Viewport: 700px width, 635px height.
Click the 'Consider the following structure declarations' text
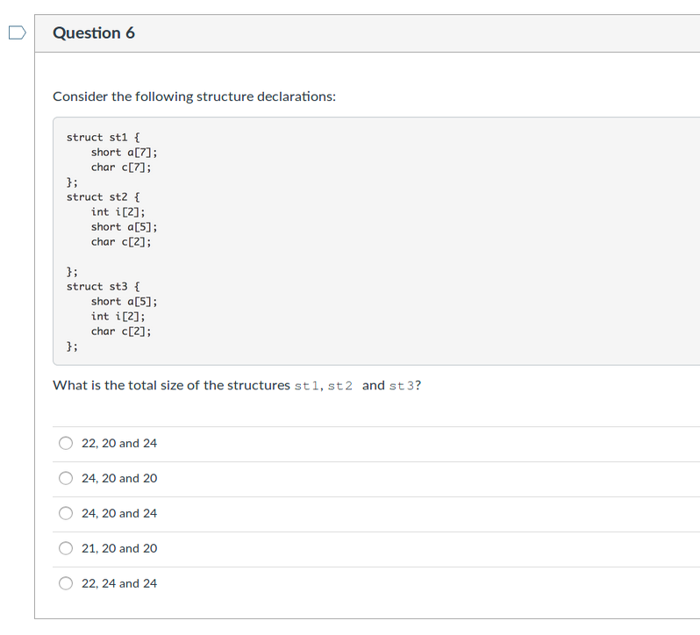pyautogui.click(x=194, y=96)
